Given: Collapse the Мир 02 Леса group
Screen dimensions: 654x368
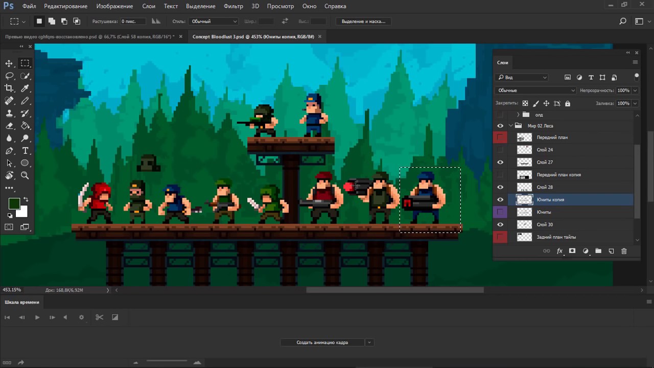Looking at the screenshot, I should pyautogui.click(x=511, y=126).
